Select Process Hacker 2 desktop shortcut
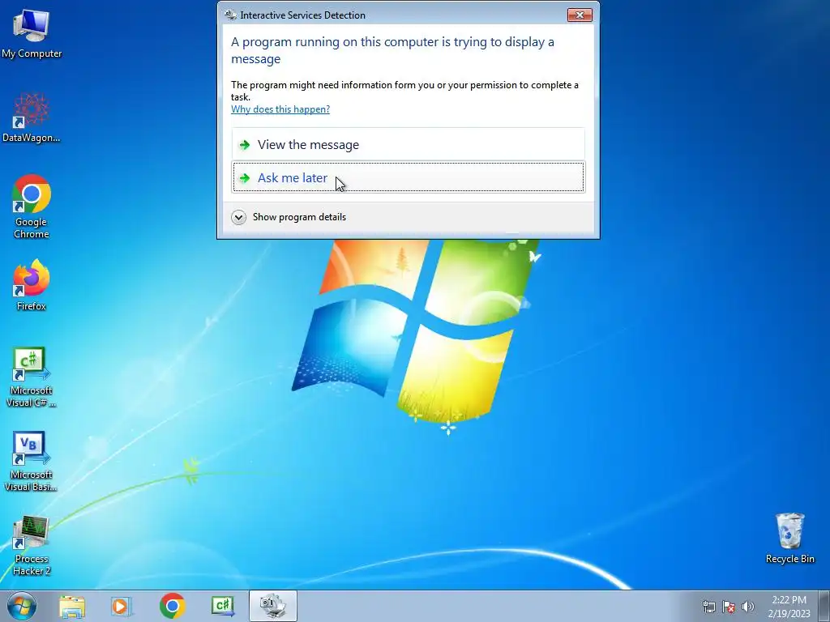Screen dimensions: 830x622 click(32, 545)
